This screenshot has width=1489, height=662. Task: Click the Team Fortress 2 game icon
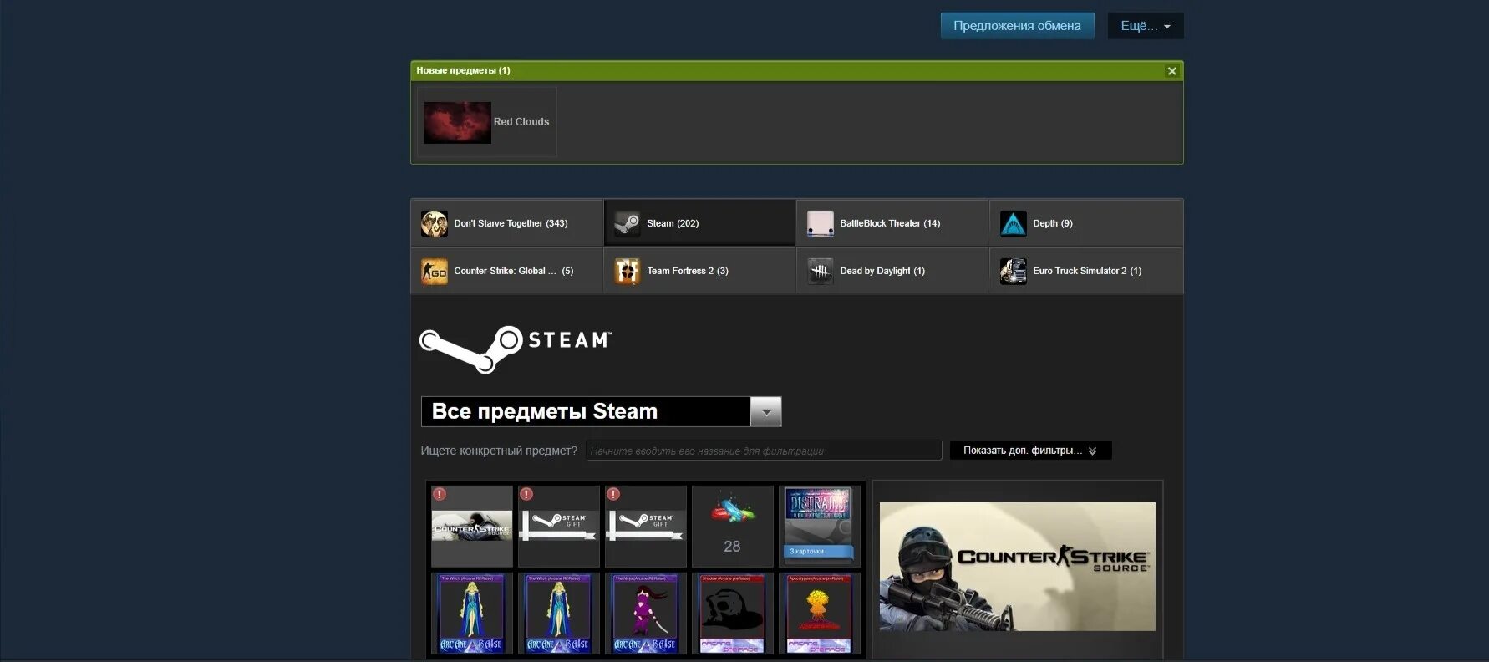pyautogui.click(x=628, y=271)
